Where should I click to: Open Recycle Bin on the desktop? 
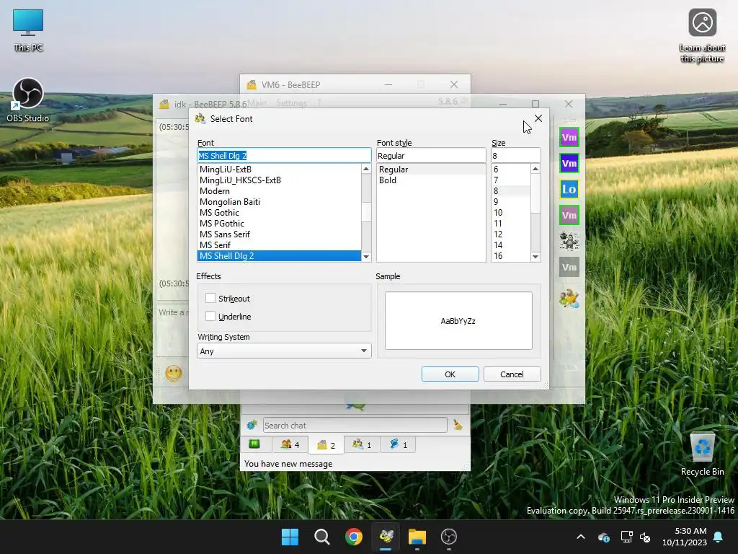(702, 454)
